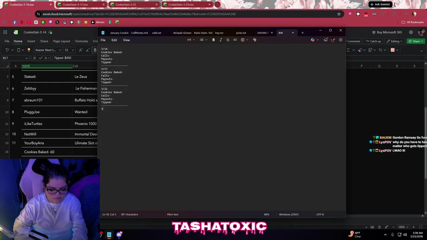This screenshot has height=240, width=427.
Task: Bookmark this page with star icon
Action: (x=339, y=14)
